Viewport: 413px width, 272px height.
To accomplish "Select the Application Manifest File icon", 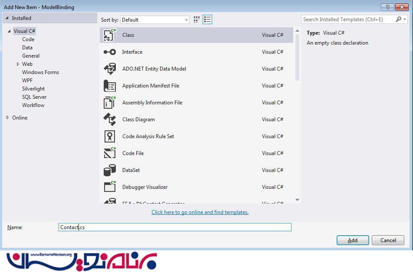I will tap(110, 86).
